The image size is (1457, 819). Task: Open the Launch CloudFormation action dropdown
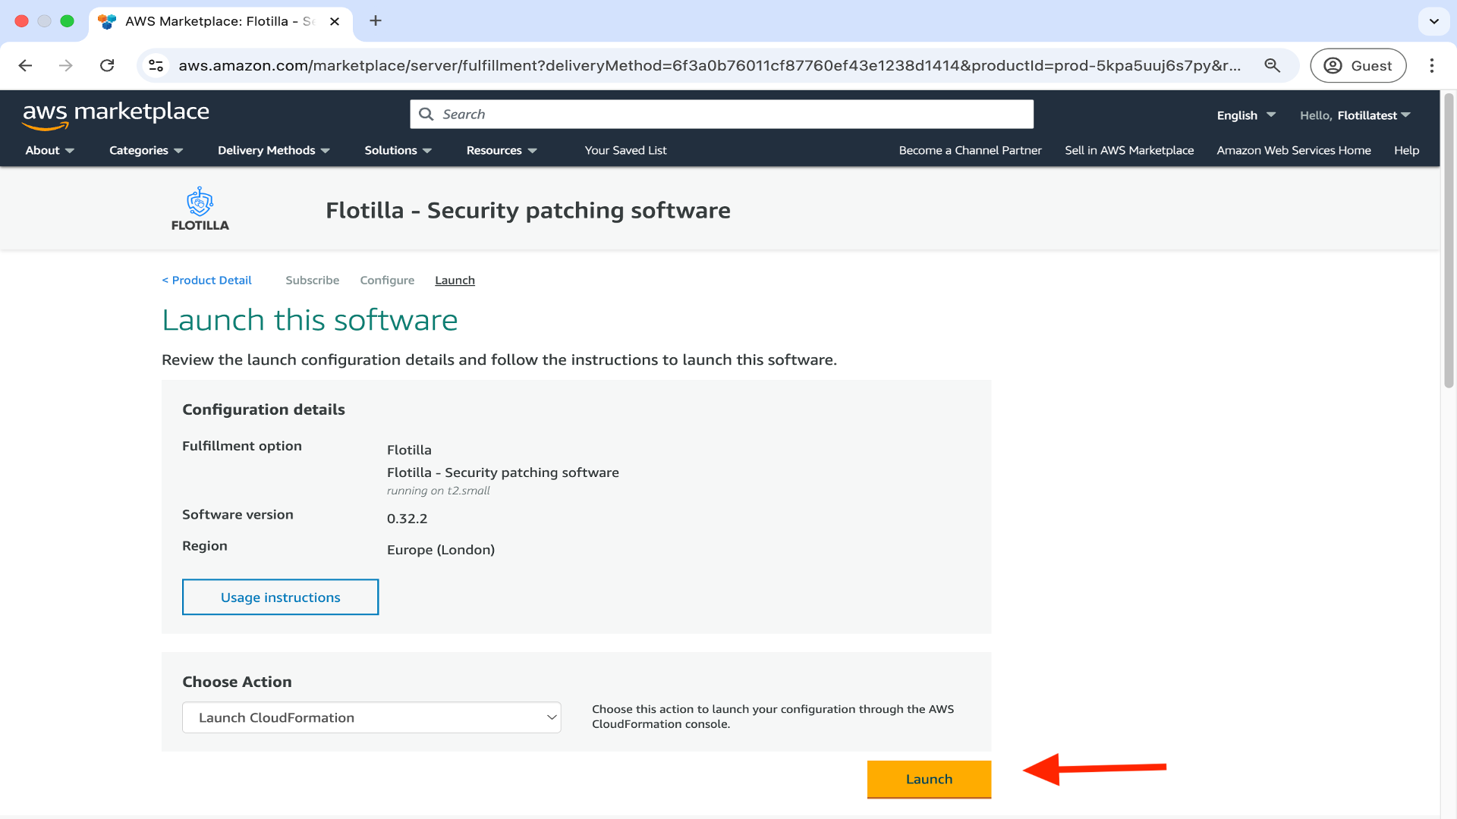(371, 717)
